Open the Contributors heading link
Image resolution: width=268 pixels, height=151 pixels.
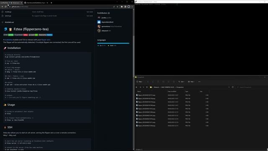point(102,13)
